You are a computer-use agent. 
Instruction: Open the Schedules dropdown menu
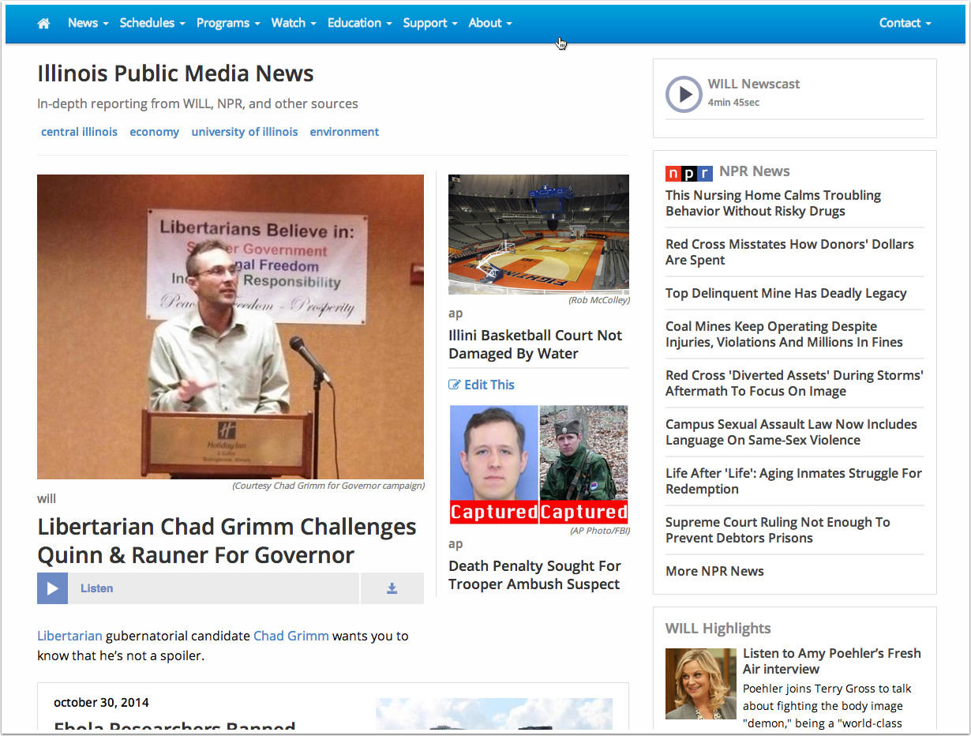point(152,23)
